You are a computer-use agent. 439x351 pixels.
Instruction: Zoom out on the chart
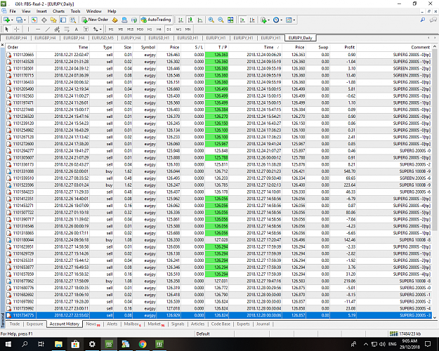pos(221,20)
